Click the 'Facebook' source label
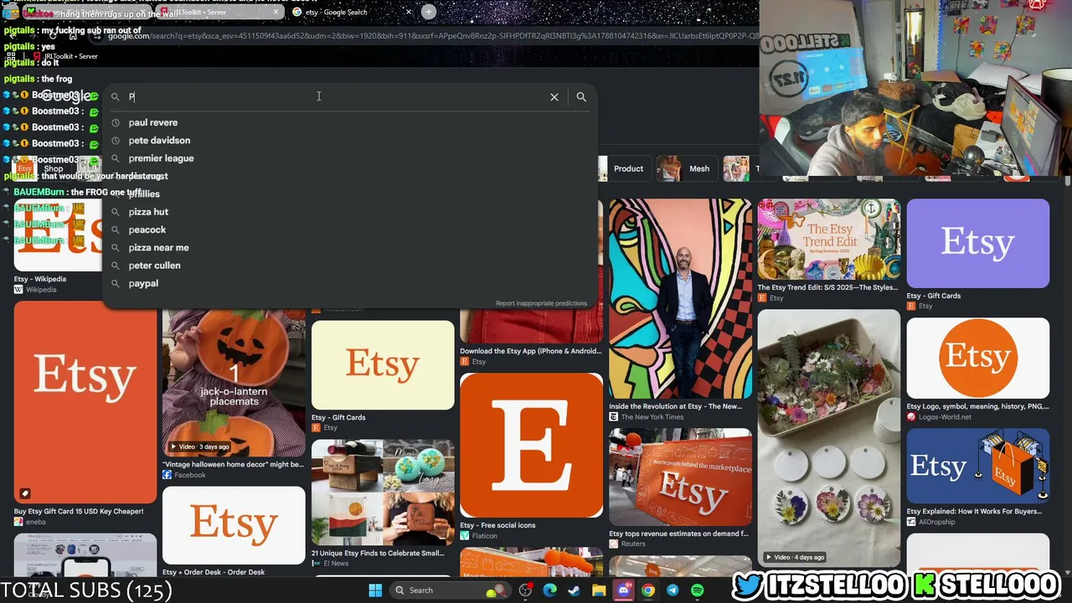 (190, 475)
